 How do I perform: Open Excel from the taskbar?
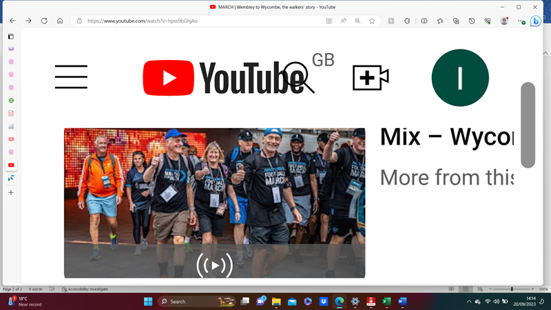tap(386, 302)
